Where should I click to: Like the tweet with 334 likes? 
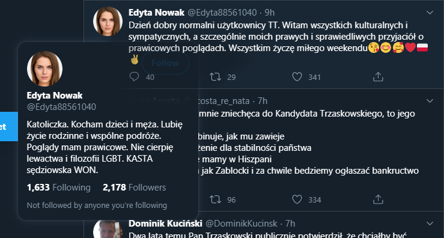coord(297,200)
